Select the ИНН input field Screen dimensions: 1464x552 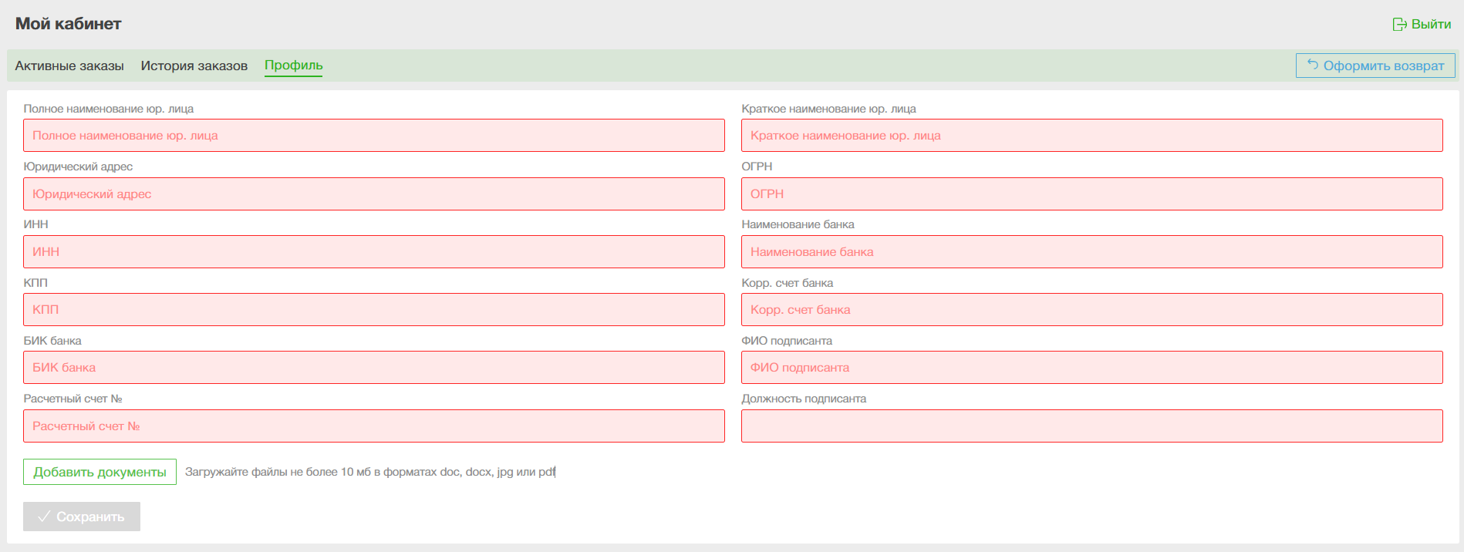point(374,252)
